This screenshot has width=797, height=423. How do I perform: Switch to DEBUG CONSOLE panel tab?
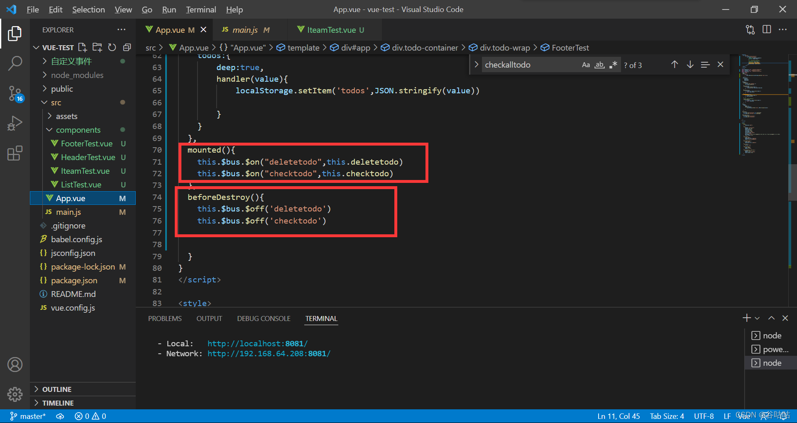point(264,318)
